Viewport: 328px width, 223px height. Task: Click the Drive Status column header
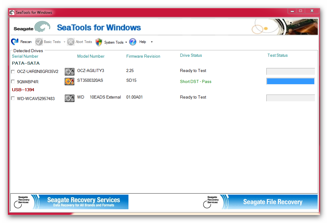click(x=191, y=56)
